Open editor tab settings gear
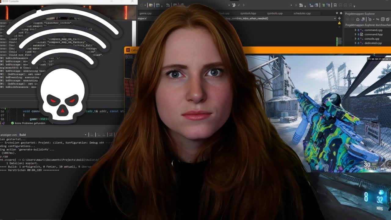 click(x=341, y=13)
